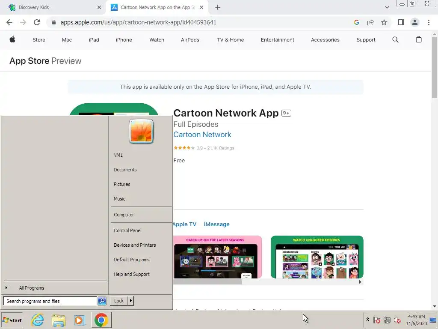Click the share page icon
438x329 pixels.
(x=370, y=22)
